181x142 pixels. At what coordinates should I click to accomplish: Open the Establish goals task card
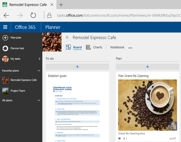coord(57,76)
